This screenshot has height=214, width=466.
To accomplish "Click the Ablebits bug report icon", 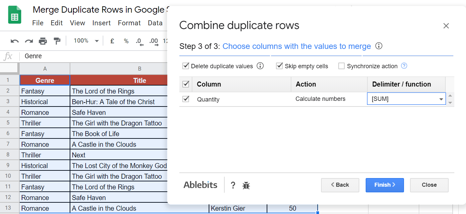I will coord(246,185).
